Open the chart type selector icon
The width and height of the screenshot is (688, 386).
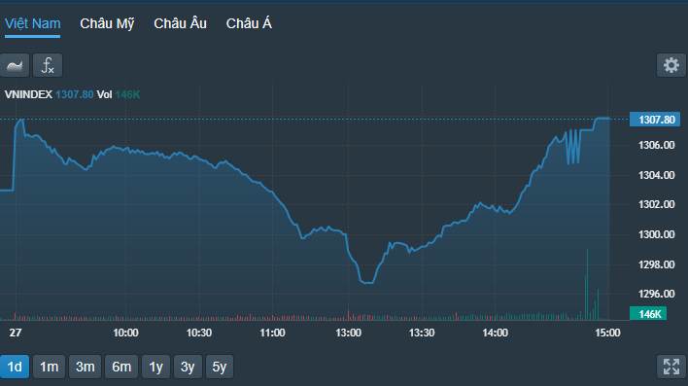pyautogui.click(x=15, y=65)
